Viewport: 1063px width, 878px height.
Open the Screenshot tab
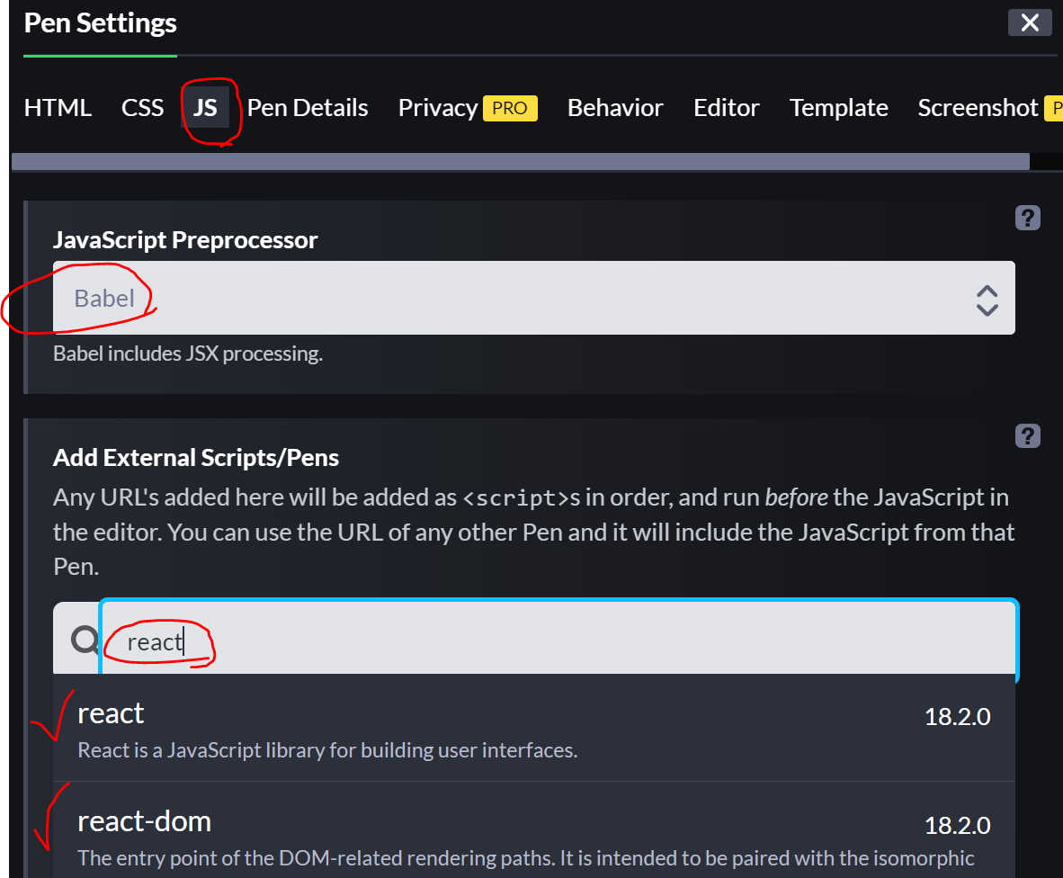click(x=978, y=108)
